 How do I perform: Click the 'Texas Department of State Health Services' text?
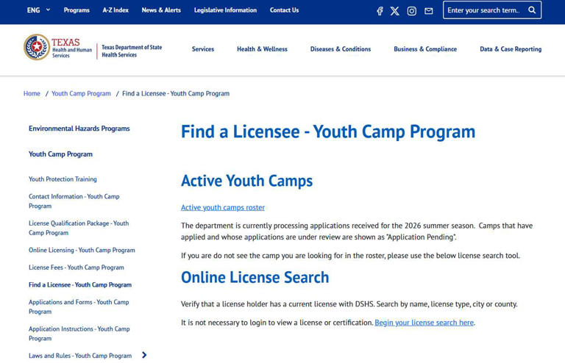(132, 51)
